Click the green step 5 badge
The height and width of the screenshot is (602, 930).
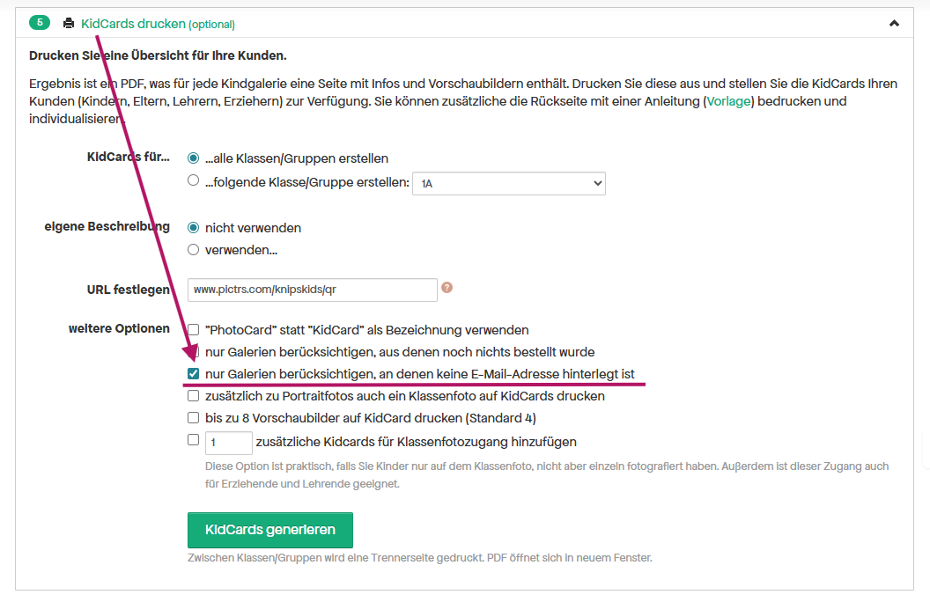point(40,23)
